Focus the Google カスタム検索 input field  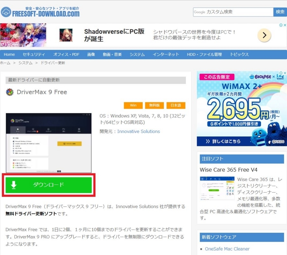(233, 12)
